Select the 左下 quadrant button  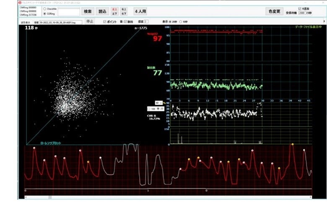click(114, 13)
